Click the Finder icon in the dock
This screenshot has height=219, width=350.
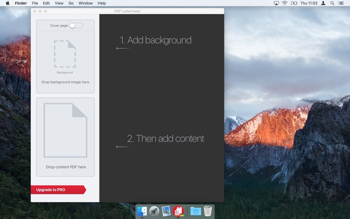[142, 211]
